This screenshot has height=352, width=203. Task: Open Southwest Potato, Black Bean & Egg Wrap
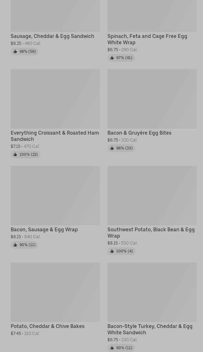coord(151,233)
